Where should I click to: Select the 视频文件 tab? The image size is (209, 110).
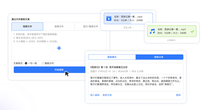click(x=27, y=27)
